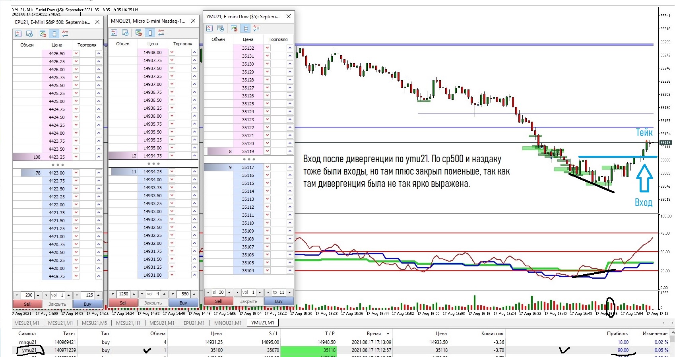The width and height of the screenshot is (675, 357).
Task: Increase the 200 value in EPU21 window
Action: (38, 295)
